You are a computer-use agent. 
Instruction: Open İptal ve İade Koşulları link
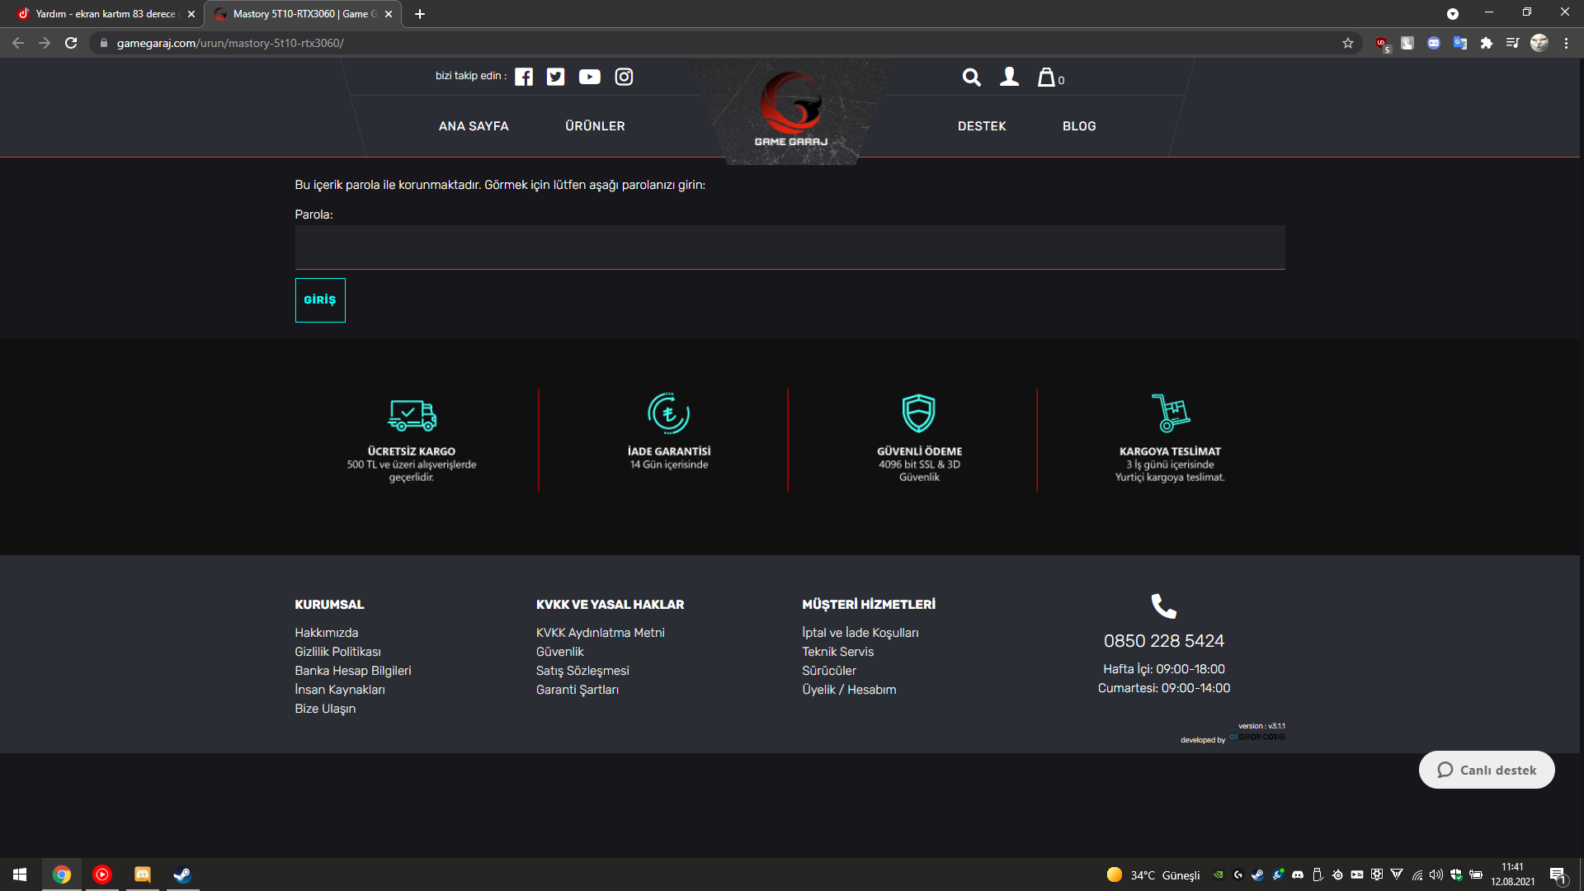[860, 633]
